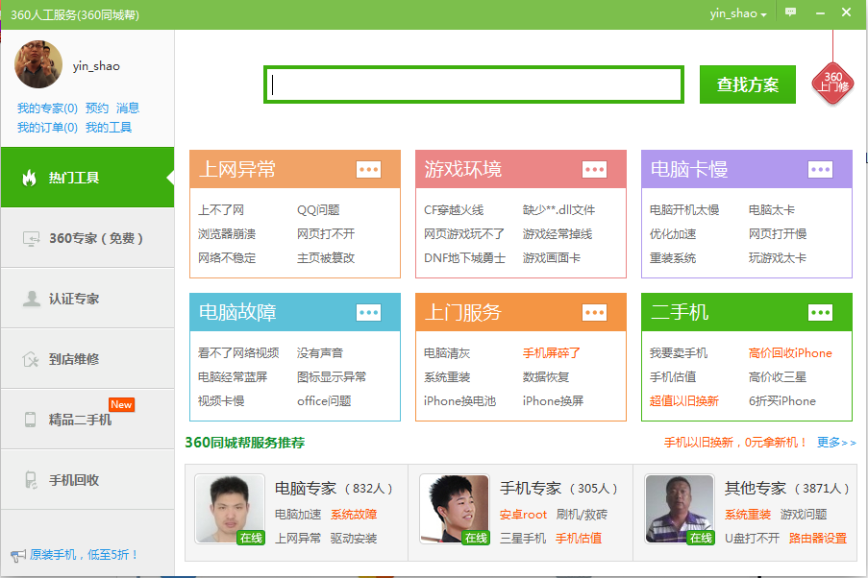Click the 电脑专家（832人） heading
The width and height of the screenshot is (868, 578).
[334, 489]
